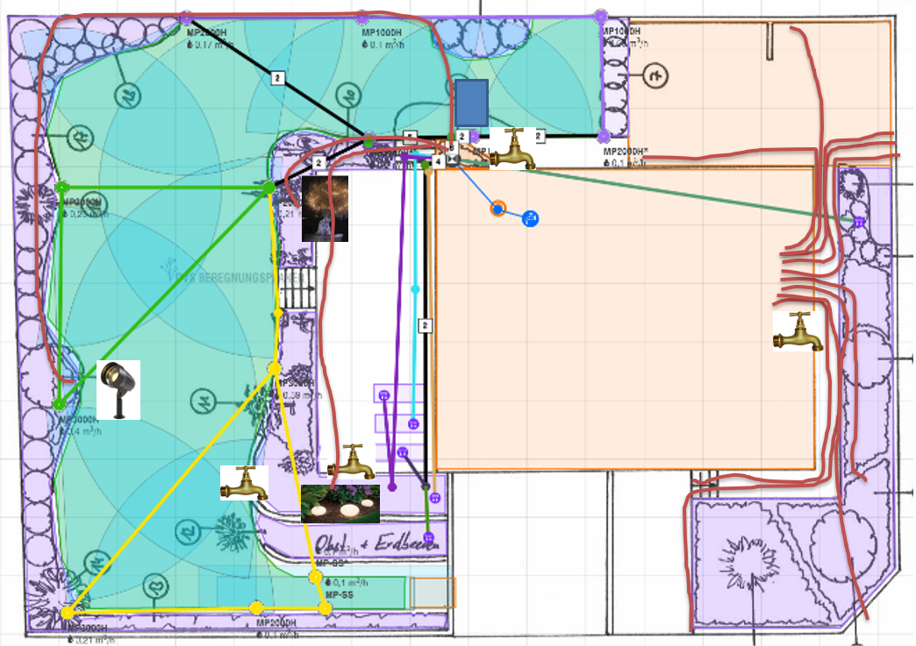This screenshot has height=646, width=916.
Task: Select the solid blue rectangle near the top
Action: coord(471,103)
